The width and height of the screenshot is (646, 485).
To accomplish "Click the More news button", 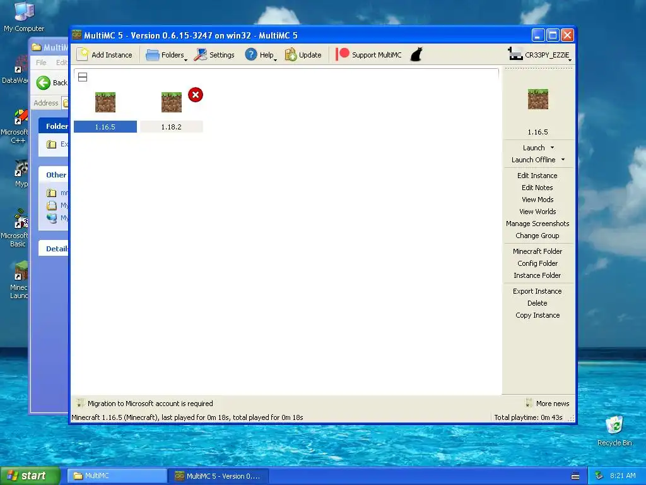I will [x=548, y=404].
